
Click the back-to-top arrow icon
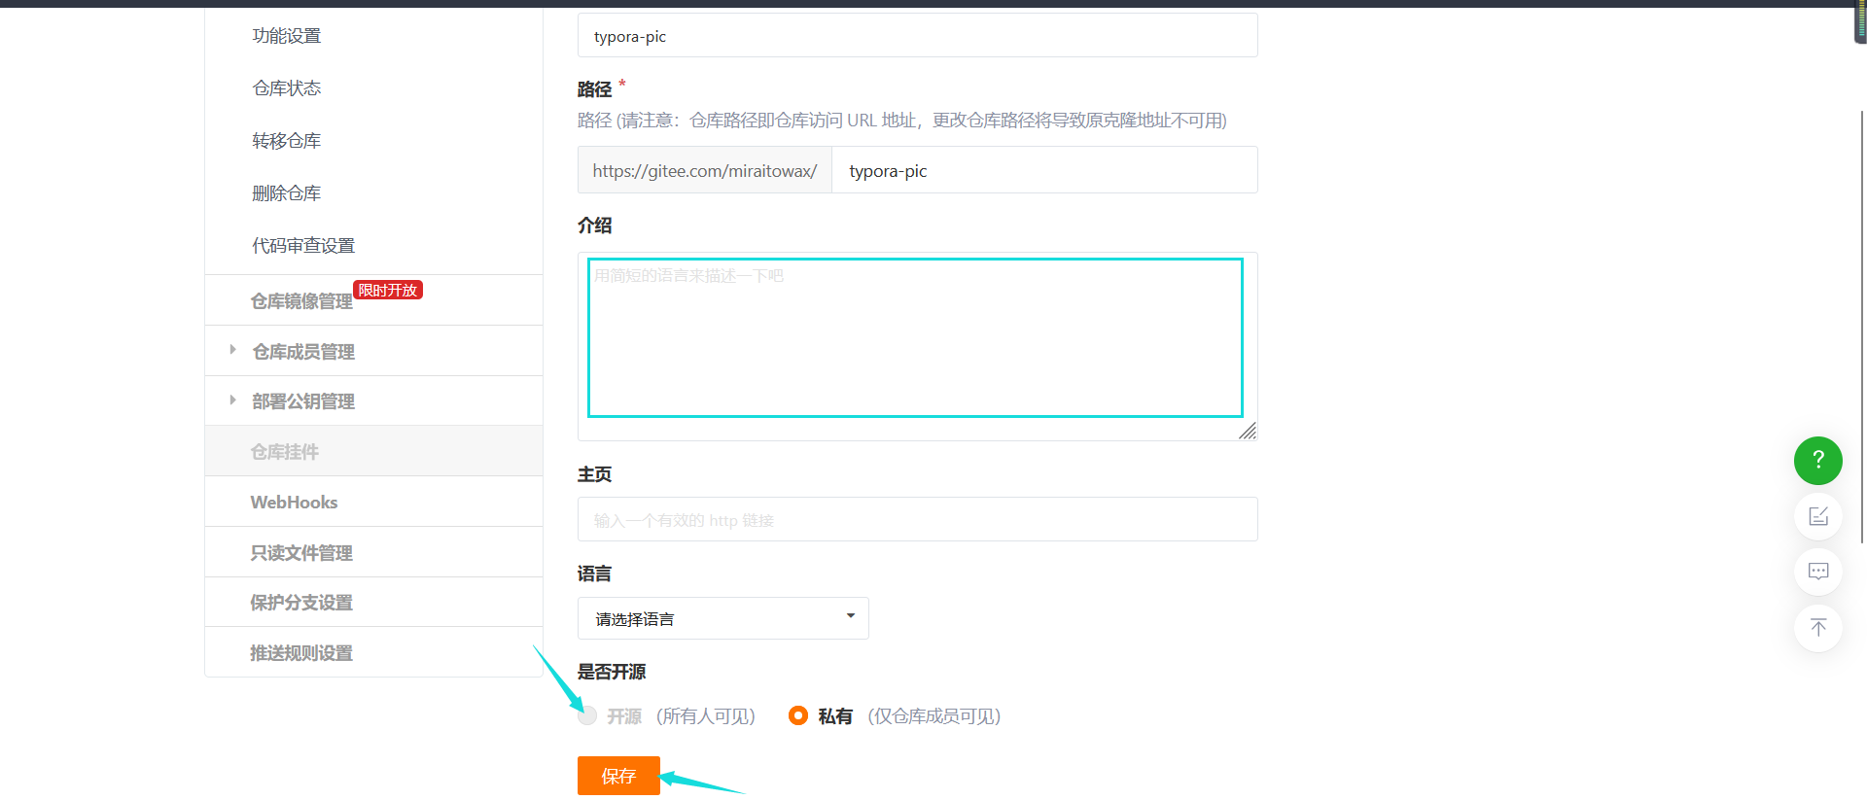click(1817, 627)
